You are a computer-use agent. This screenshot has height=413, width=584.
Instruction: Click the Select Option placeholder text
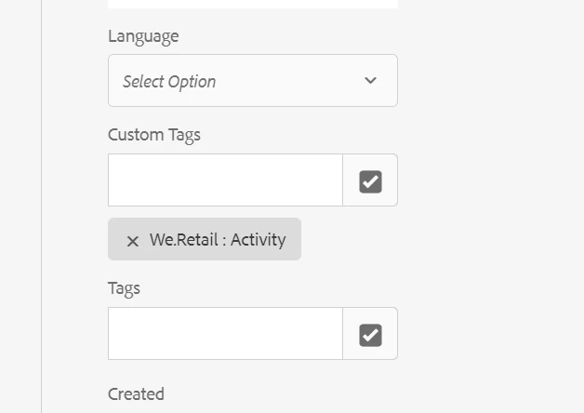point(169,82)
